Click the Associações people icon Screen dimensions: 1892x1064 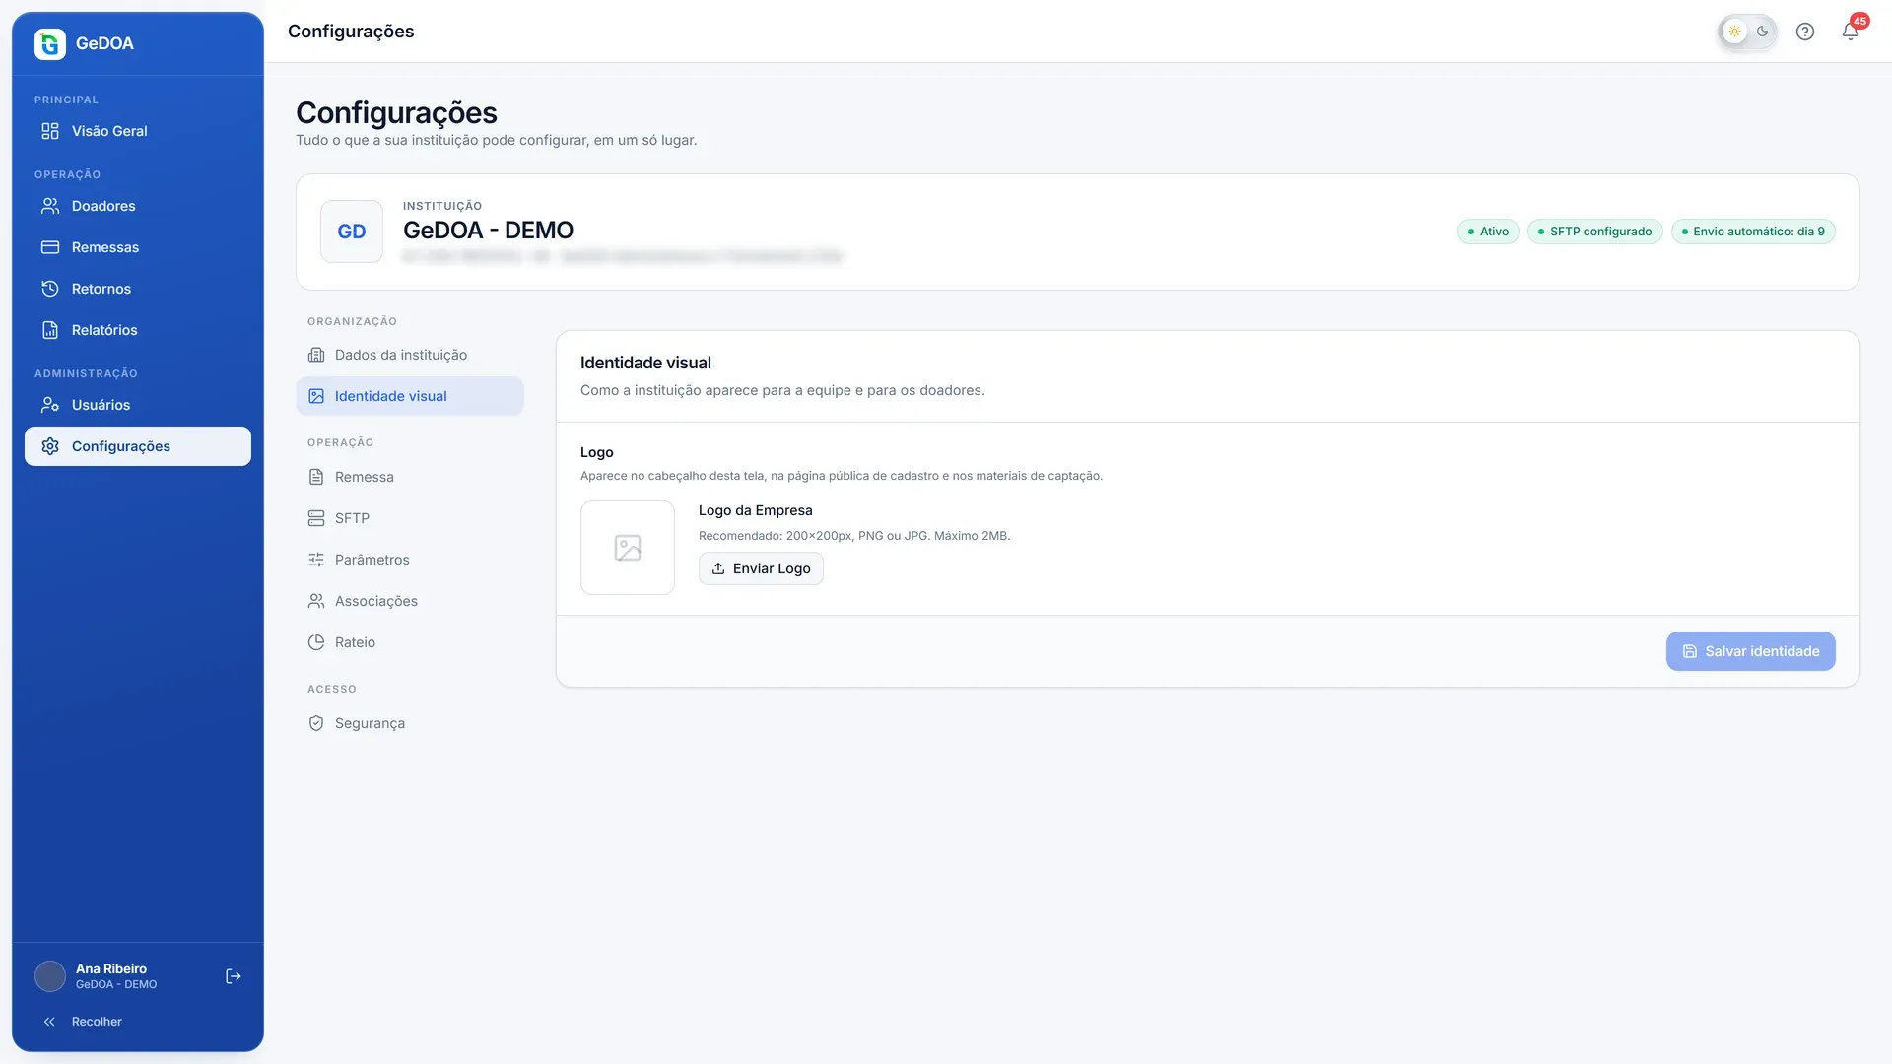[316, 601]
